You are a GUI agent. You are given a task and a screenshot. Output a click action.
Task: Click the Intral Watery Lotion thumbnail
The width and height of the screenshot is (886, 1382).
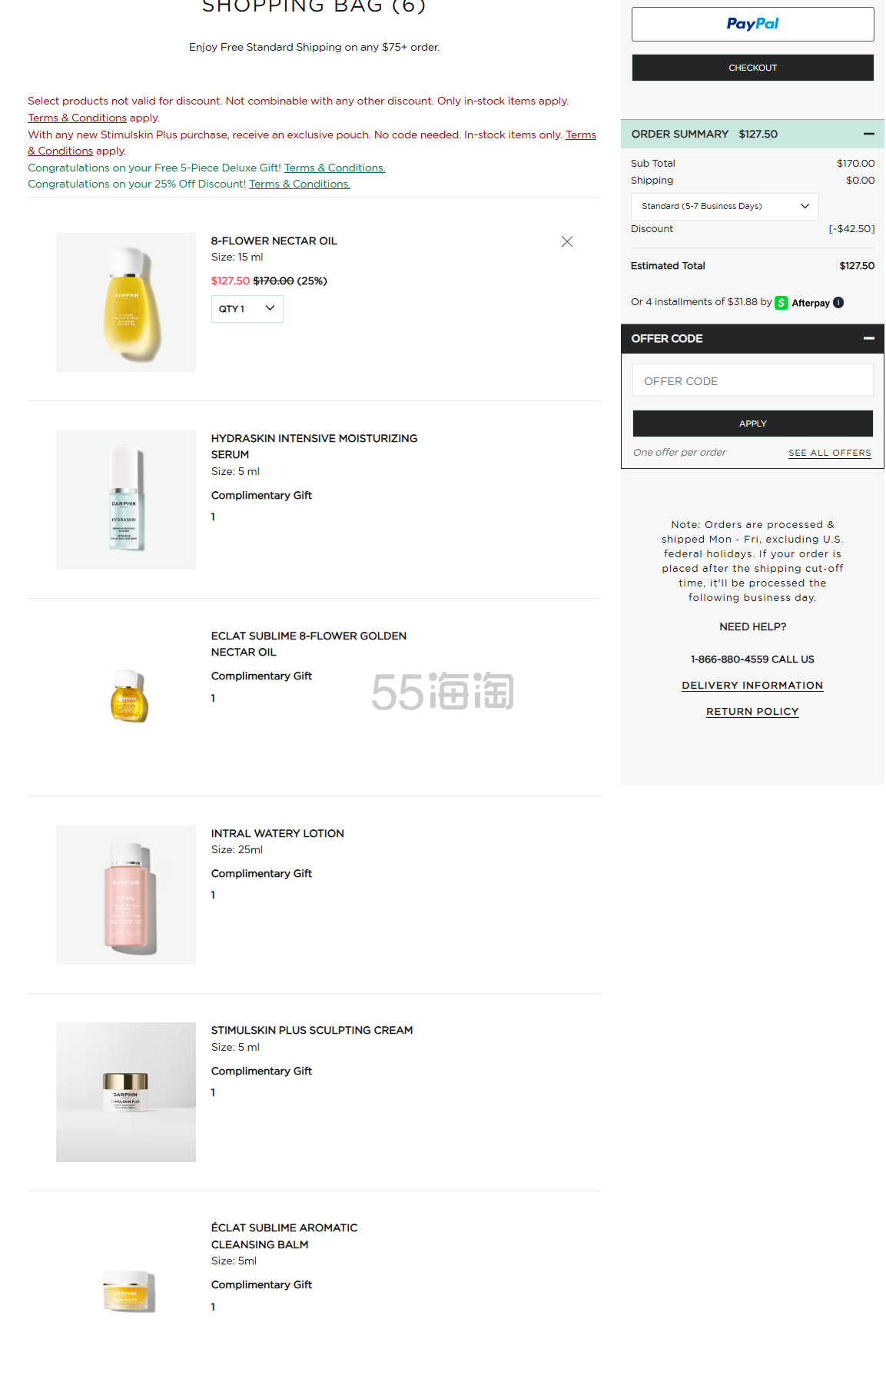pos(126,895)
